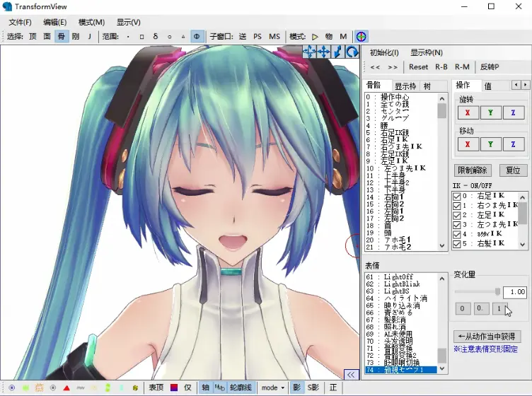Toggle joint selection J
532x396 pixels.
point(90,37)
